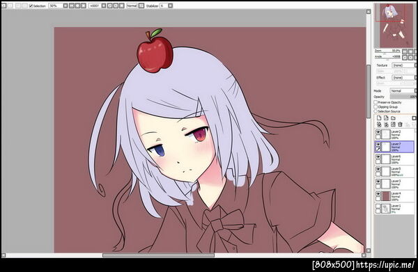Show Layer1 using its visibility box

point(378,206)
